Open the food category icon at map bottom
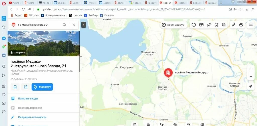The width and height of the screenshot is (257, 126). (189, 124)
